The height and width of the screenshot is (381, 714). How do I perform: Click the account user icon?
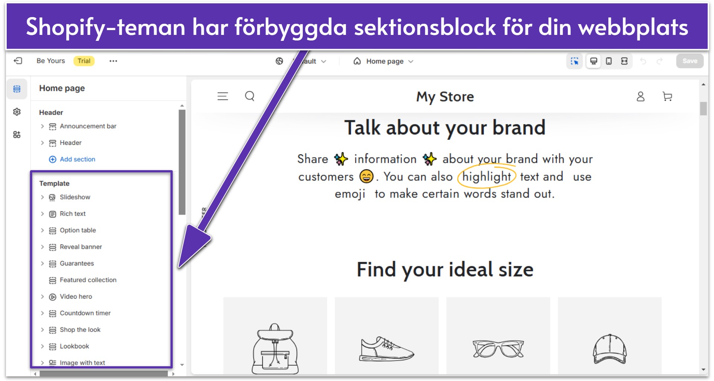[640, 97]
